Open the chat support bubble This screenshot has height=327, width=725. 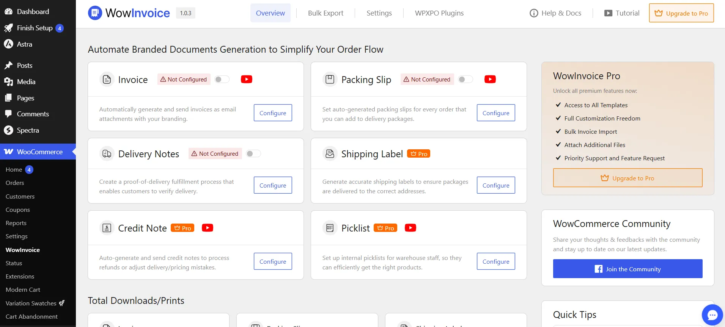click(712, 315)
